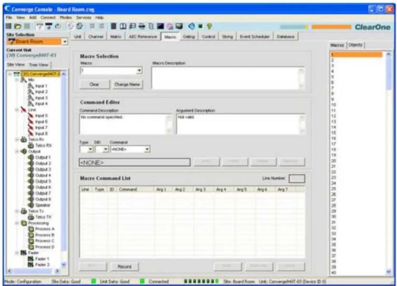Screen dimensions: 397x286
Task: Click the green Unit Data status indicator
Action: point(142,281)
